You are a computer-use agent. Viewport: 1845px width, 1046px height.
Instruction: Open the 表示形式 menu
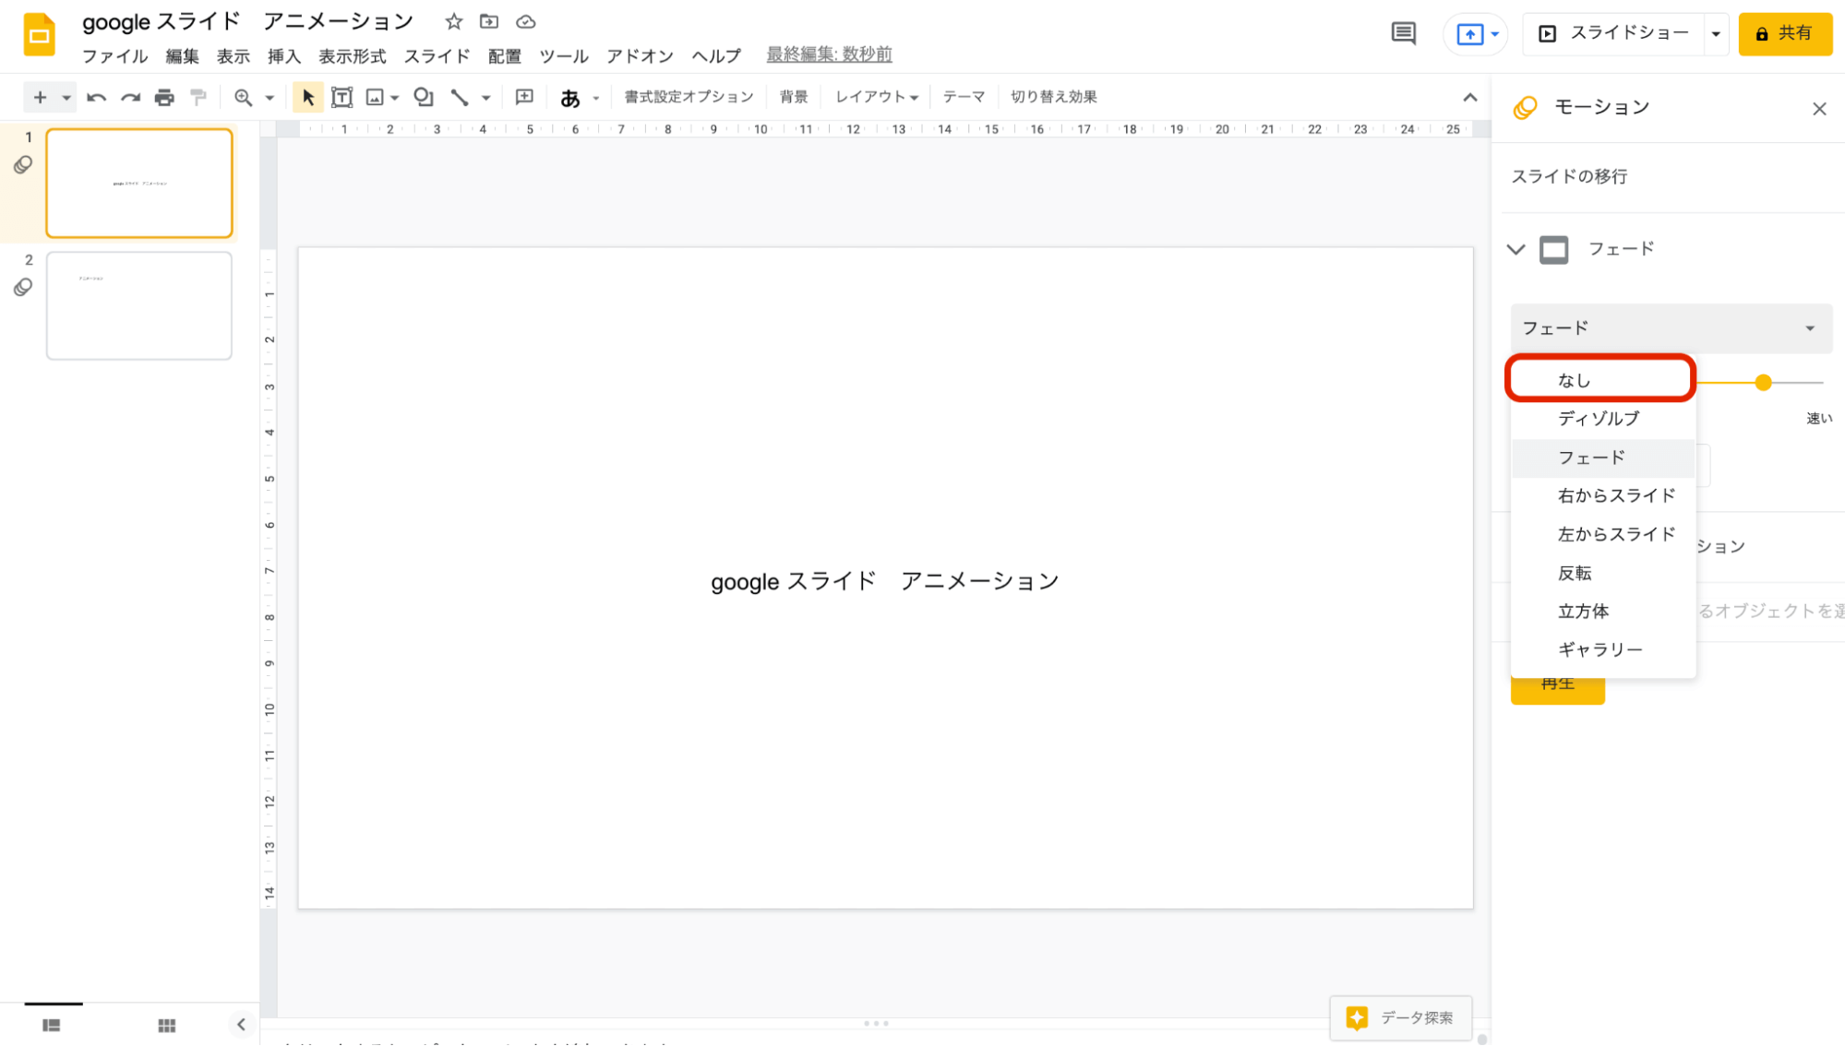[353, 56]
